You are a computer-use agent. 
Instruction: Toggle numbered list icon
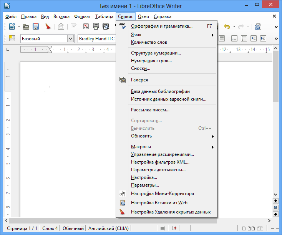pos(234,38)
